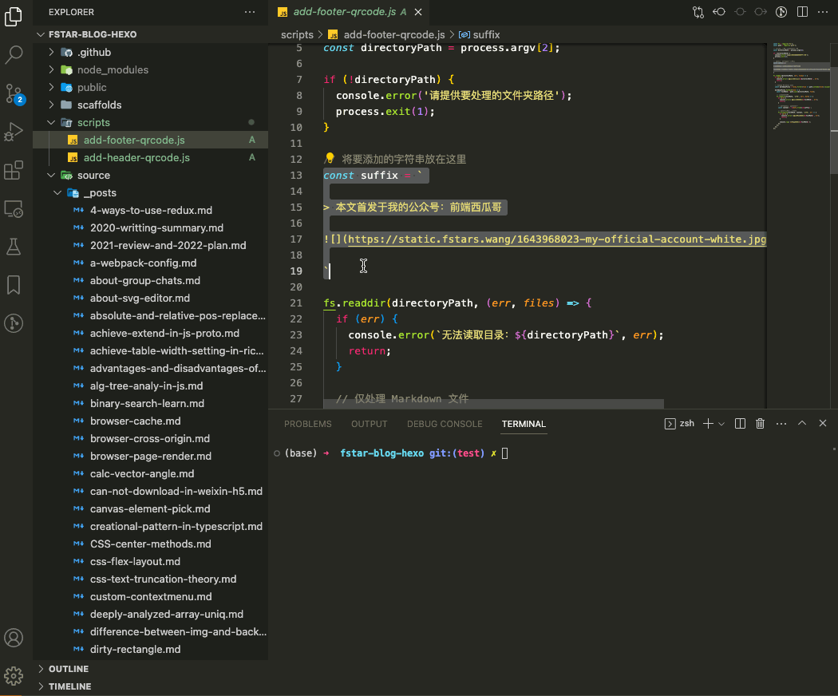The height and width of the screenshot is (696, 838).
Task: Open the Extensions view
Action: click(14, 170)
